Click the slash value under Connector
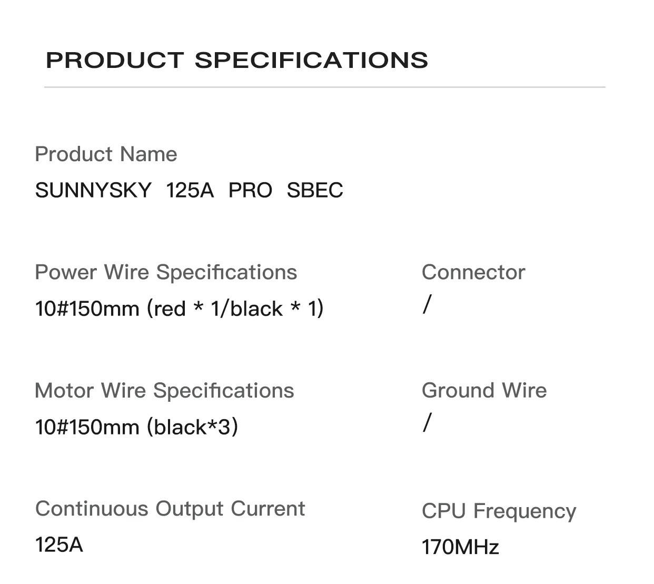The width and height of the screenshot is (654, 584). (427, 304)
